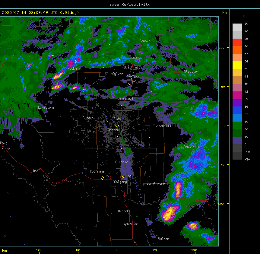
Task: Click the Base_Reflectivity title
Action: point(130,5)
